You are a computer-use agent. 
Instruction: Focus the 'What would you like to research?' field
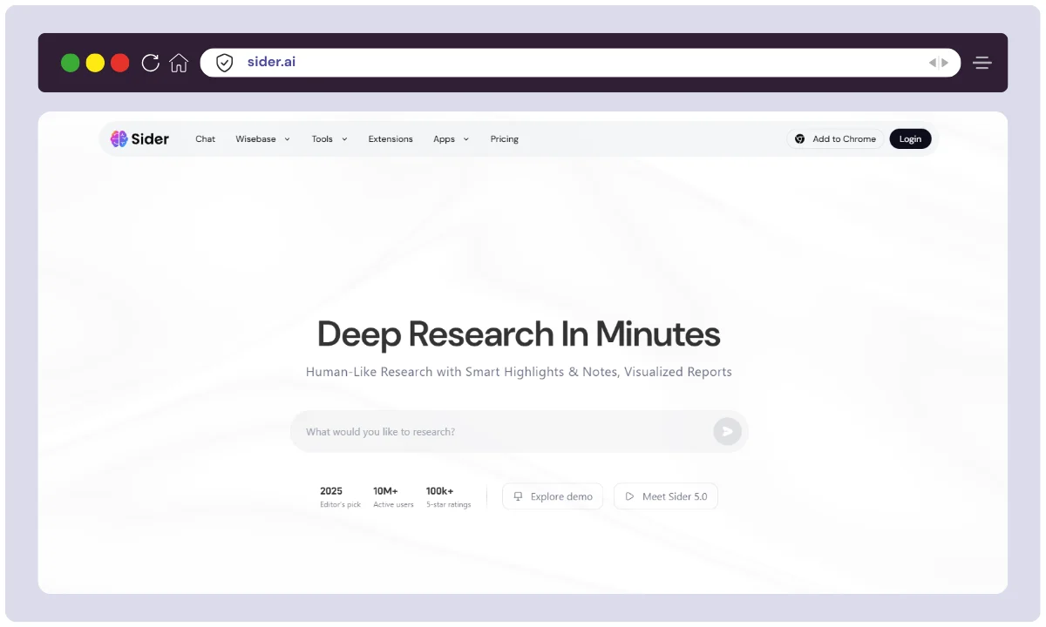[x=501, y=432]
